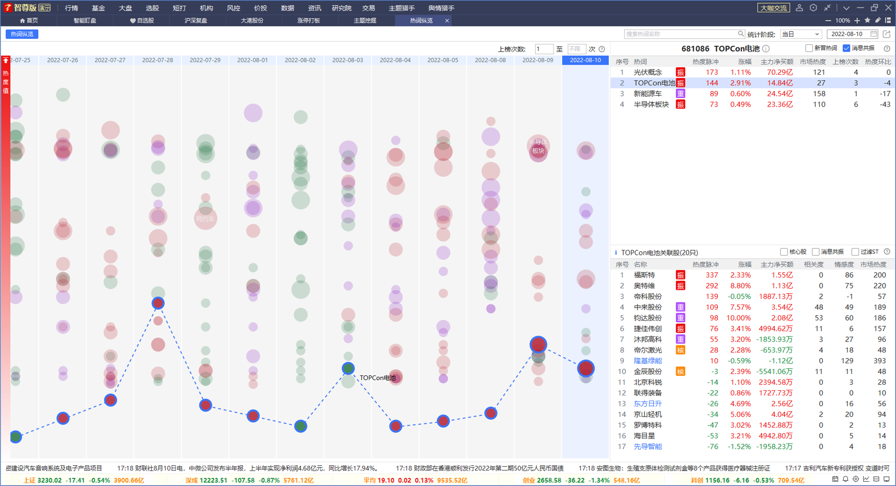Viewport: 896px width, 486px height.
Task: Open 先导智能 stock link
Action: coord(648,446)
